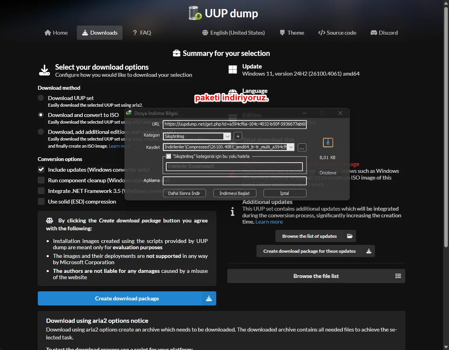
Task: Click the remembered path field İndirilenler\Compressed\
Action: 234,166
